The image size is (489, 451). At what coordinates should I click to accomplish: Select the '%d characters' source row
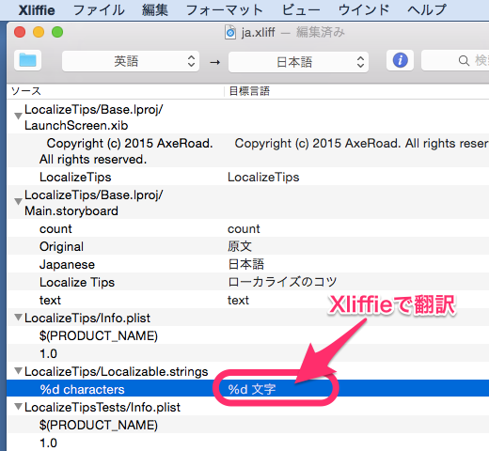point(83,389)
